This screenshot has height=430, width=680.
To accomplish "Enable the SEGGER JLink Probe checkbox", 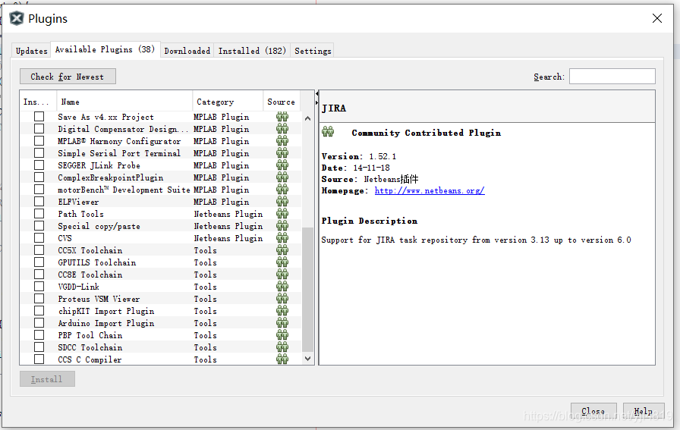I will (x=39, y=165).
